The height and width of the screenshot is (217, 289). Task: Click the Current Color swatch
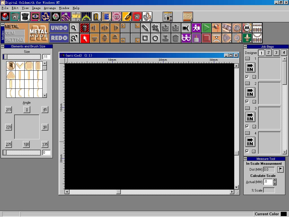(284, 214)
